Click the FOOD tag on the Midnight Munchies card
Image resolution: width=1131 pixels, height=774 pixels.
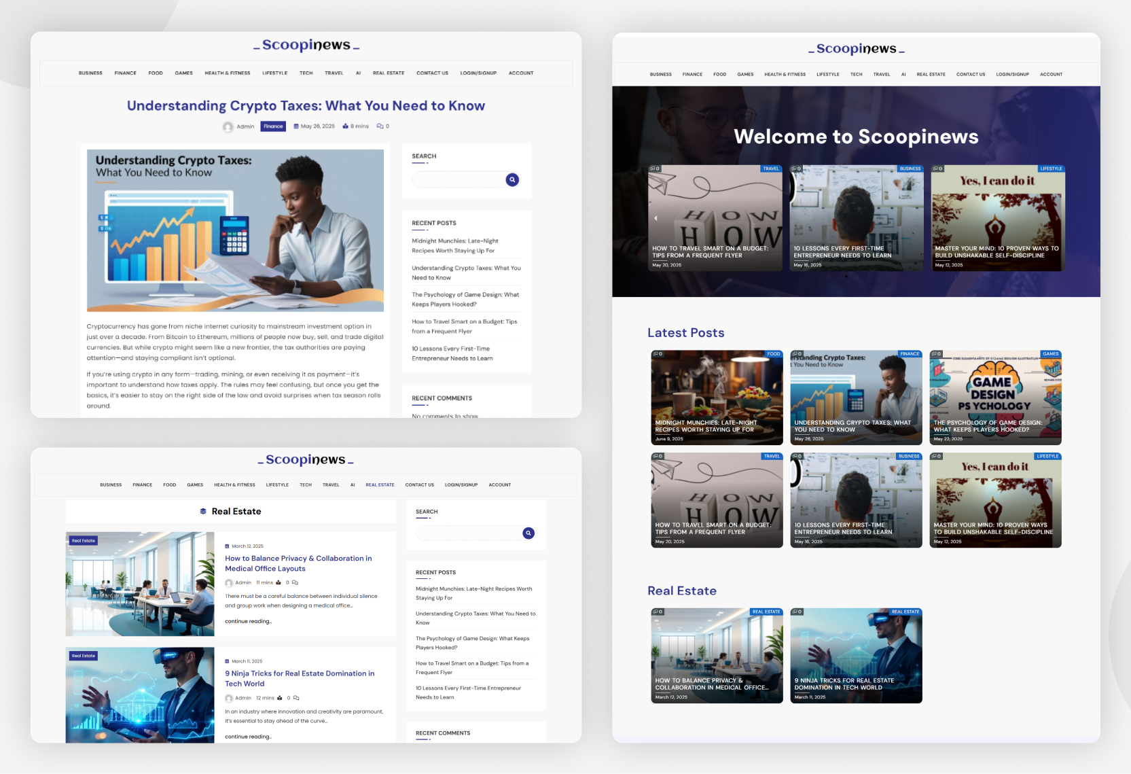point(774,354)
